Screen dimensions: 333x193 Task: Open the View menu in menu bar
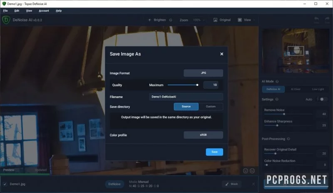pos(29,11)
